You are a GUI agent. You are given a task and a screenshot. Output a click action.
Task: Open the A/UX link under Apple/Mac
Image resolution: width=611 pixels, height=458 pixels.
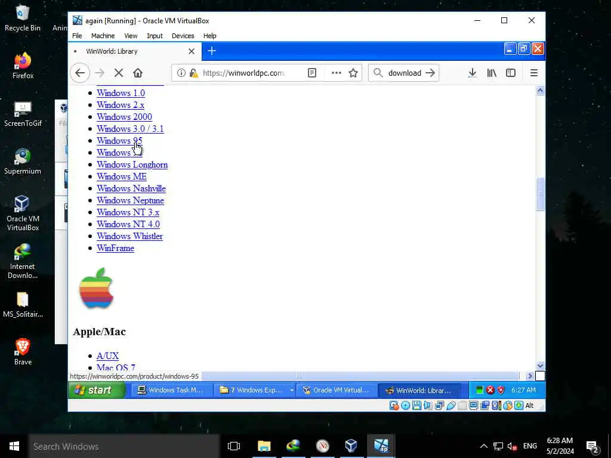point(107,356)
